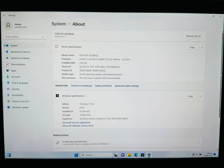Open the Windows Start menu

click(x=76, y=155)
